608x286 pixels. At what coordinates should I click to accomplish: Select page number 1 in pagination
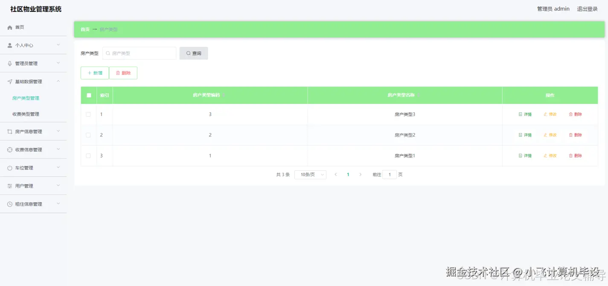coord(348,174)
